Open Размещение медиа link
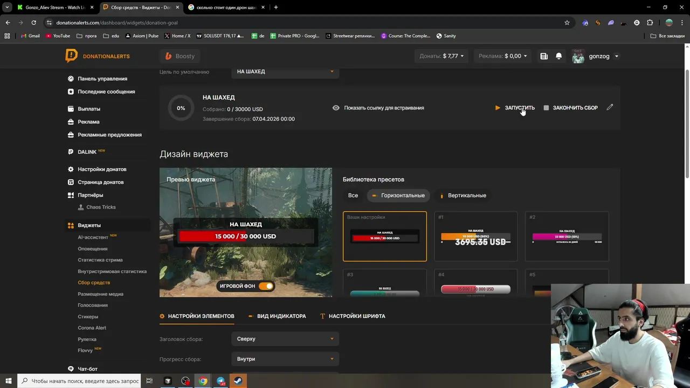The width and height of the screenshot is (690, 388). pyautogui.click(x=101, y=294)
